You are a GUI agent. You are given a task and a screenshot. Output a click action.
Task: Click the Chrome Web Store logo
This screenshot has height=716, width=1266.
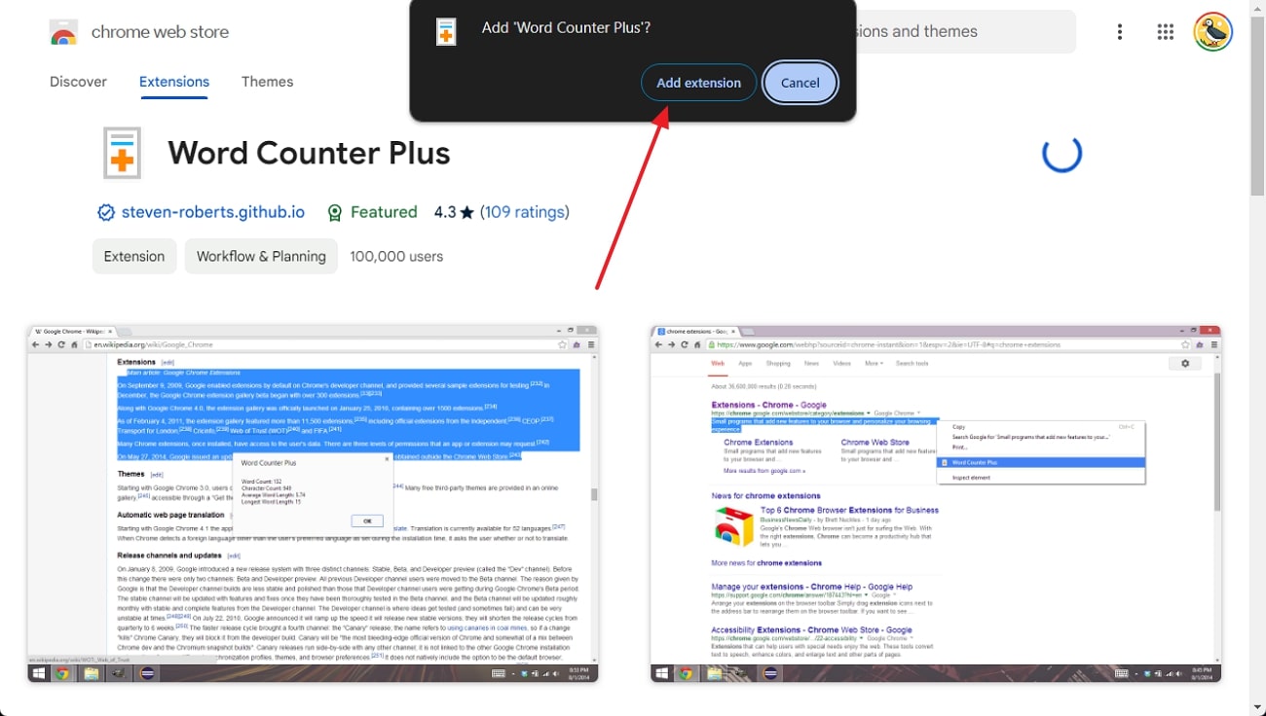tap(63, 32)
